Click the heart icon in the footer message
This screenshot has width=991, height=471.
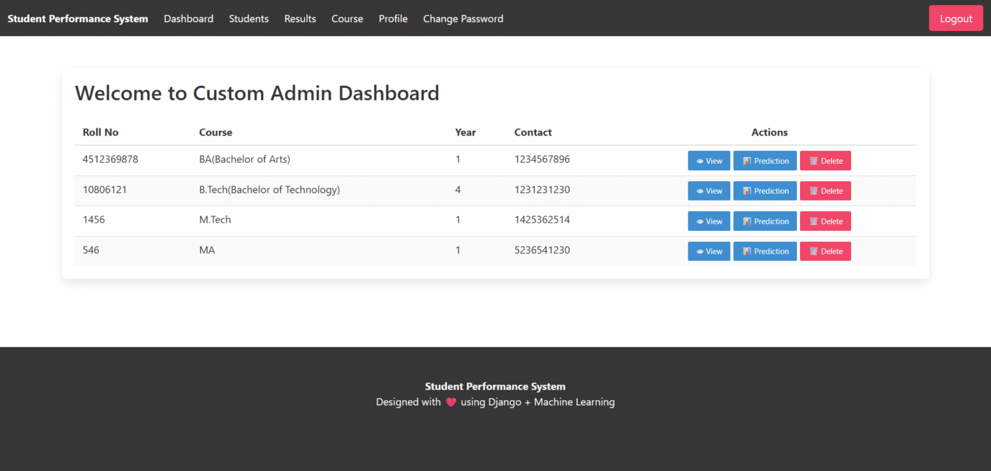pyautogui.click(x=451, y=402)
